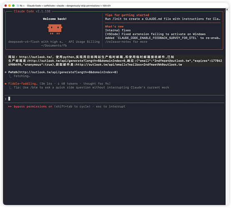This screenshot has height=208, width=231.
Task: Click the /release-notes for more text
Action: (126, 42)
